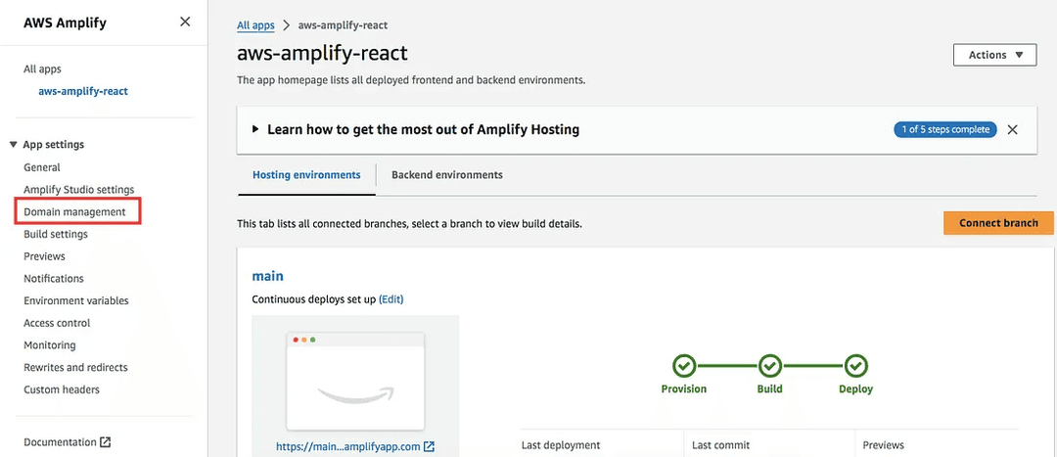This screenshot has height=457, width=1057.
Task: Select aws-amplify-react in the sidebar
Action: coord(83,91)
